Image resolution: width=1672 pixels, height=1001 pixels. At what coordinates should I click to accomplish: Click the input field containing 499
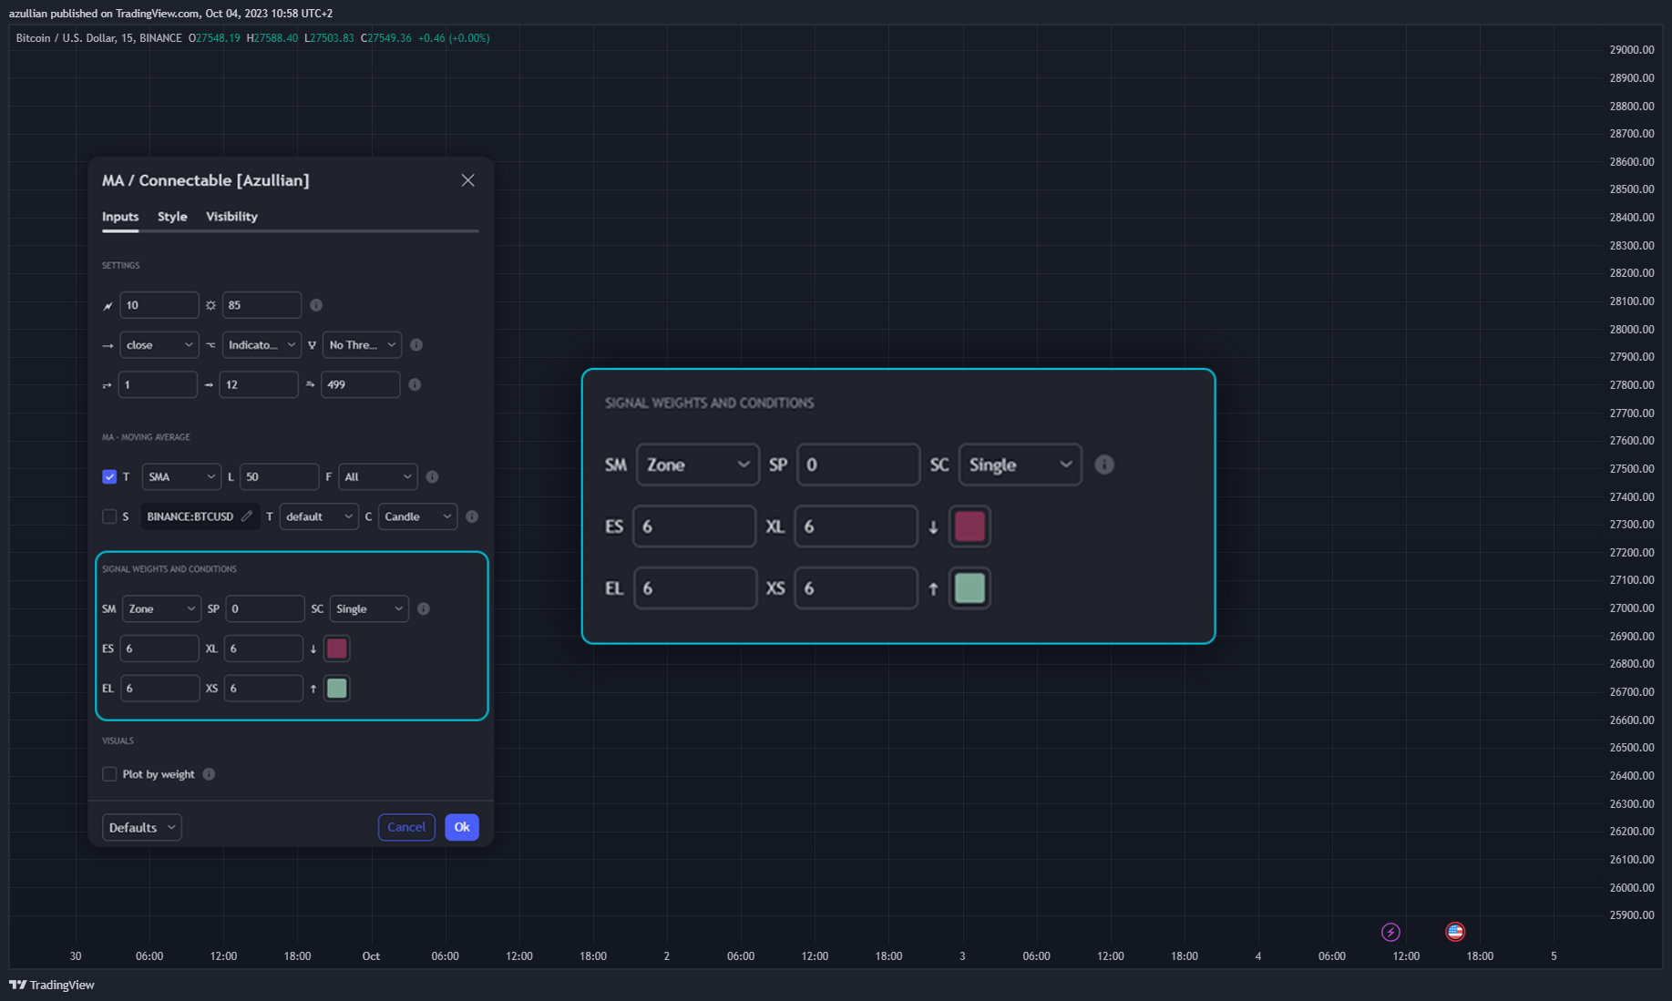360,384
